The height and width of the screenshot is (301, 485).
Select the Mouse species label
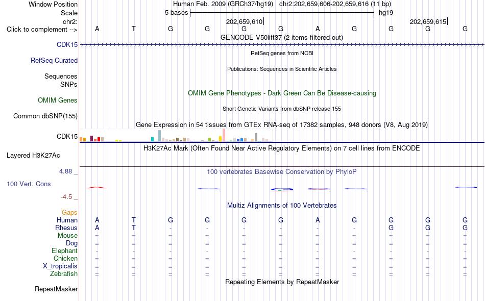pos(67,236)
